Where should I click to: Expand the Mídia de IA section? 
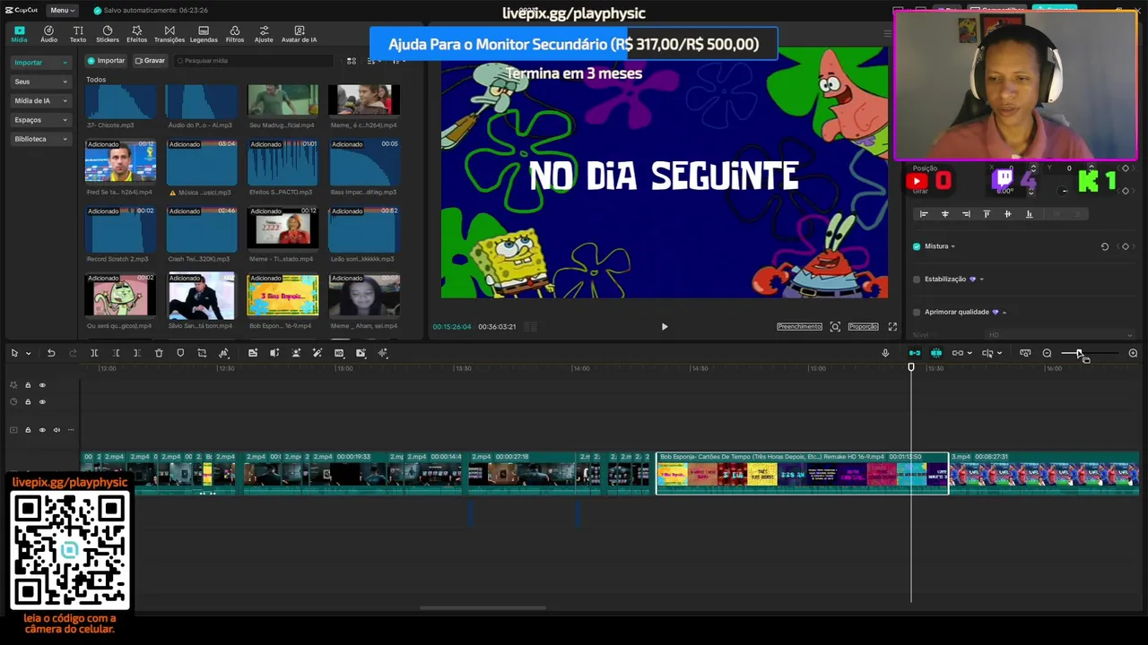click(x=39, y=100)
